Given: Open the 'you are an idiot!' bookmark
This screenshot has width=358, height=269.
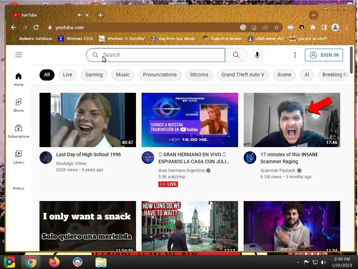Looking at the screenshot, I should pyautogui.click(x=308, y=39).
